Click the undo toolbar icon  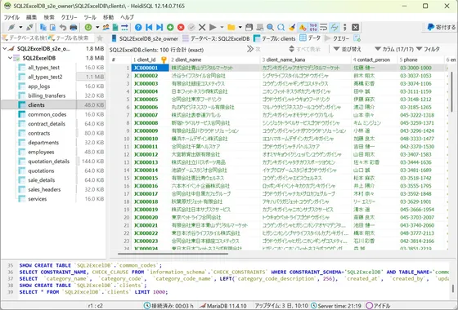(x=63, y=28)
